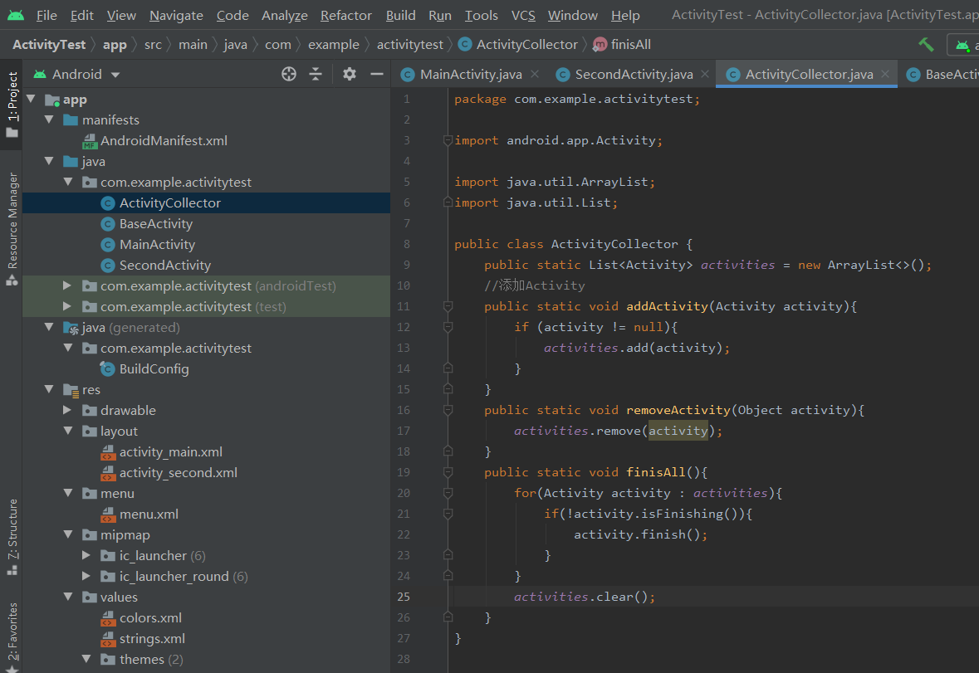Collapse the manifests folder
The image size is (979, 673).
(x=49, y=119)
